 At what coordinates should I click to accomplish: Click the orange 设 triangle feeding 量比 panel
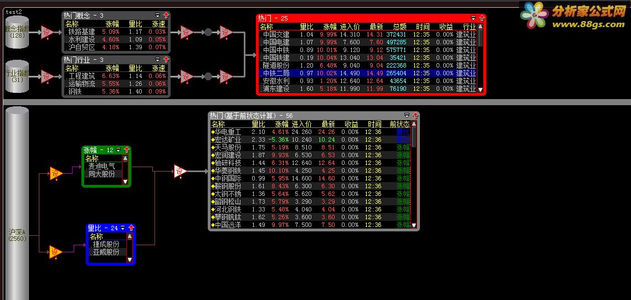[x=56, y=252]
